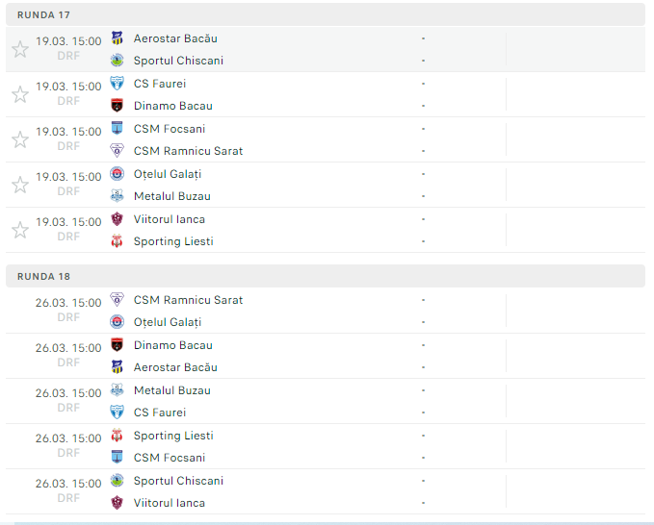The height and width of the screenshot is (525, 654).
Task: Favorite the CS Faurei vs Dinamo Bacau match
Action: pyautogui.click(x=20, y=94)
